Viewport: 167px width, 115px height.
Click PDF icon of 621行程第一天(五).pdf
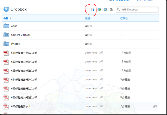pos(6,53)
